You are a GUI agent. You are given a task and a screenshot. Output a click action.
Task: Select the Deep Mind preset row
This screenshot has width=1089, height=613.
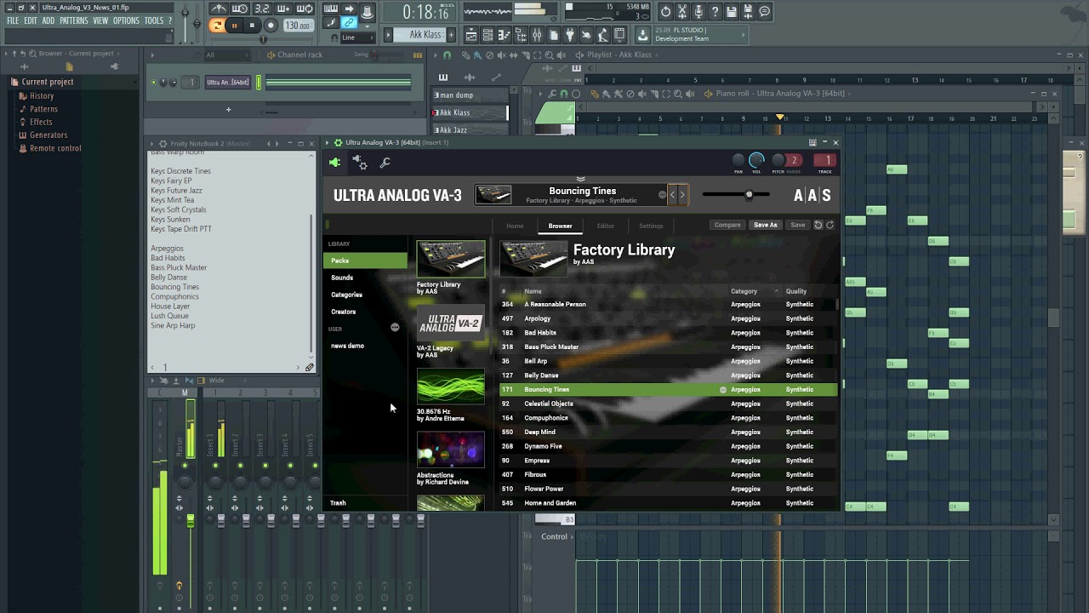(x=669, y=432)
